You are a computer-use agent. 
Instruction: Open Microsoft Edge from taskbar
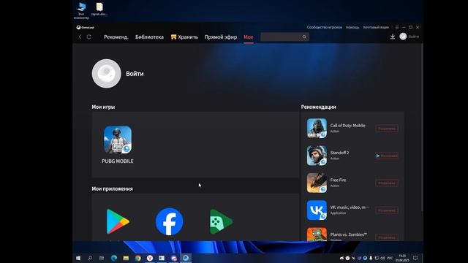point(114,258)
